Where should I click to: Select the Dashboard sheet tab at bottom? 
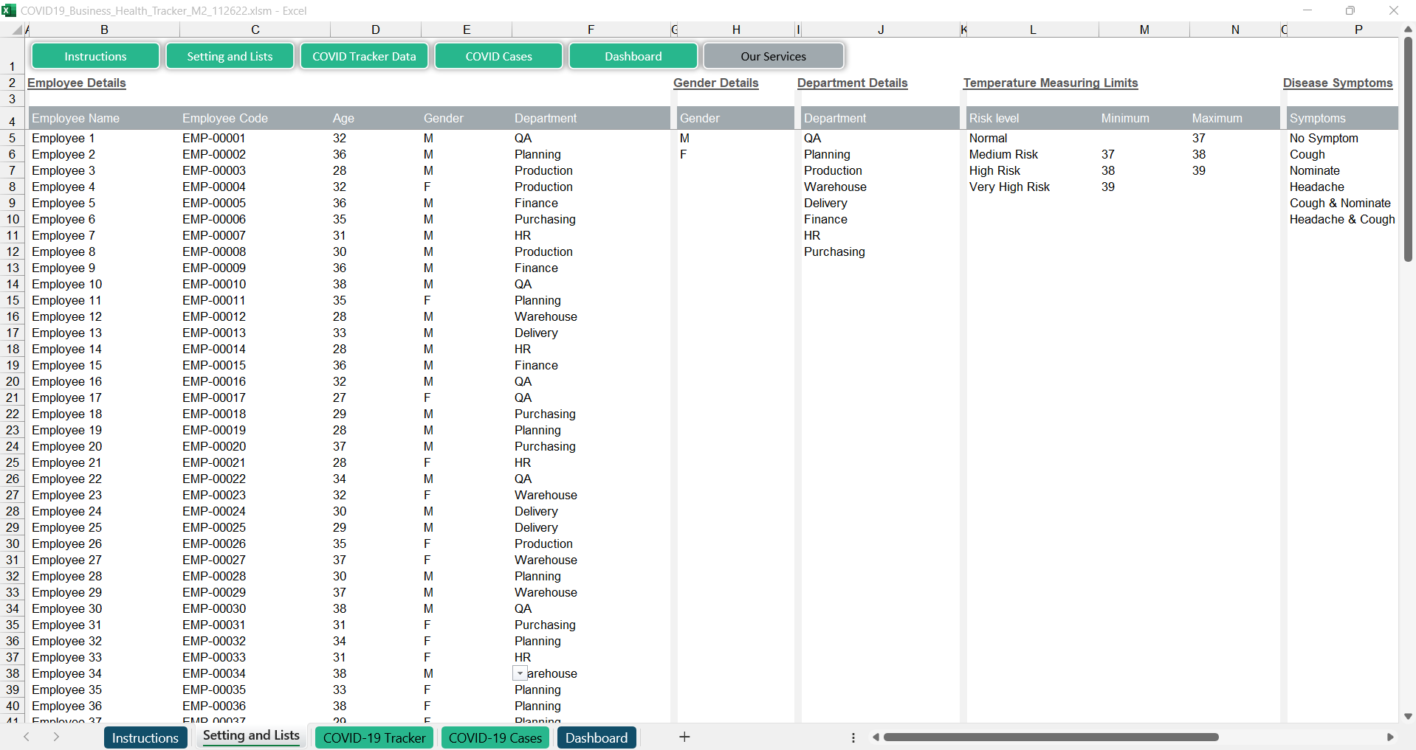tap(596, 737)
